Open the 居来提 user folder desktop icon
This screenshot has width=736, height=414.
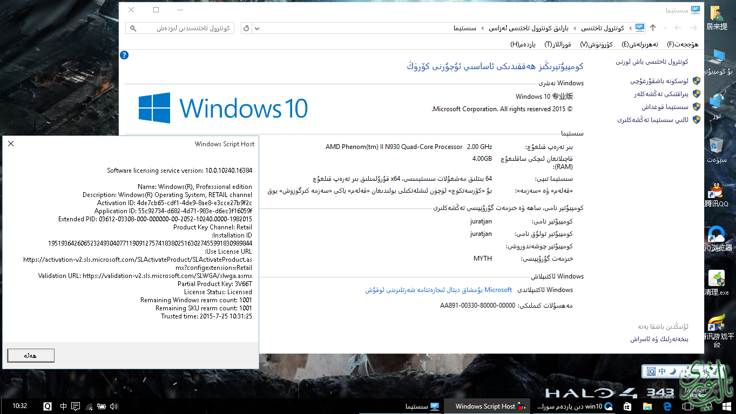[717, 17]
